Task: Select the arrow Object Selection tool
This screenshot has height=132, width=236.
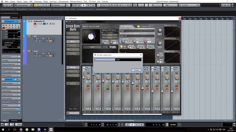Action: coord(98,5)
